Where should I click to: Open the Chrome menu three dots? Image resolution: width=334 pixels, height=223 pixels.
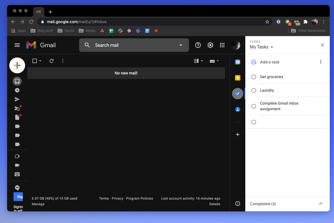coord(324,22)
